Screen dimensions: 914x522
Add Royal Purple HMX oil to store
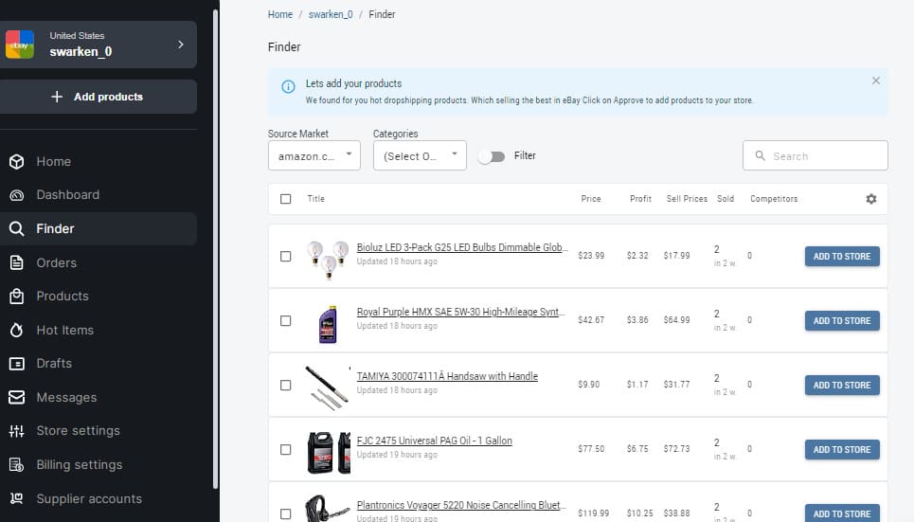(842, 321)
